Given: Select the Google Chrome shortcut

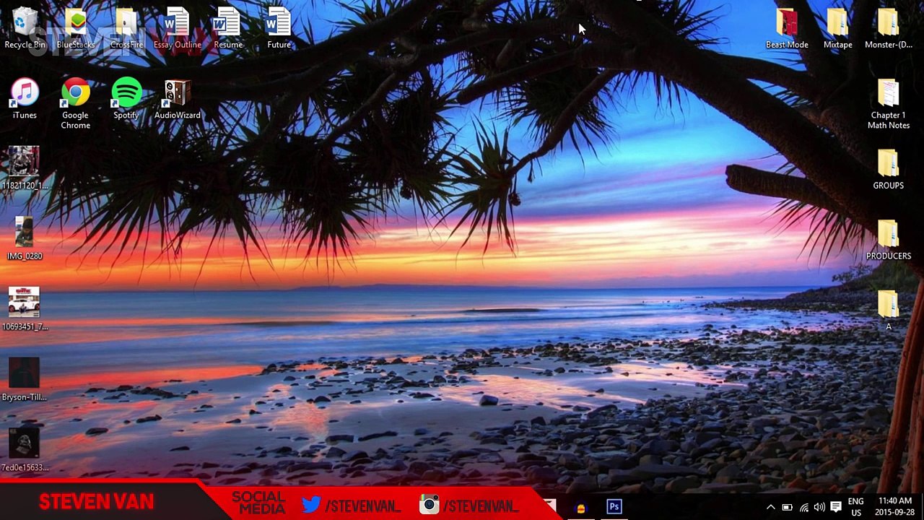Looking at the screenshot, I should (x=75, y=104).
